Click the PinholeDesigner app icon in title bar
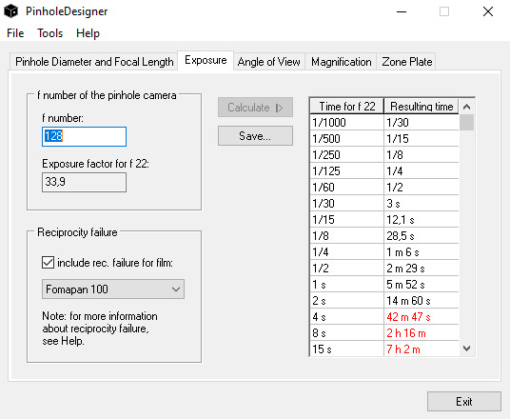This screenshot has height=419, width=510. point(11,11)
